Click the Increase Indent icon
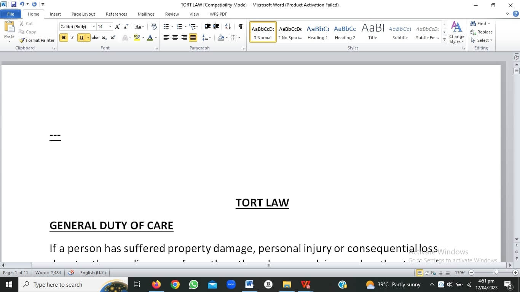 pos(216,27)
